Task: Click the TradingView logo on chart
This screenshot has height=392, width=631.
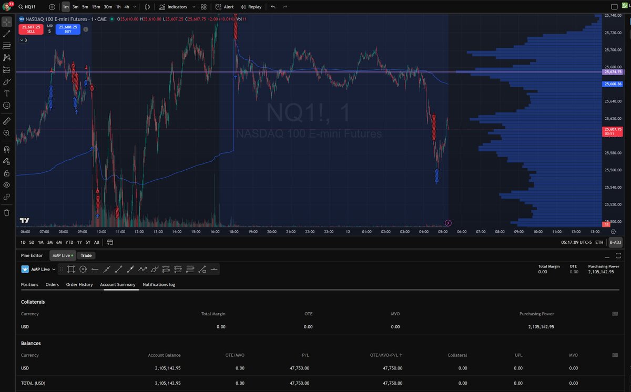Action: click(24, 220)
